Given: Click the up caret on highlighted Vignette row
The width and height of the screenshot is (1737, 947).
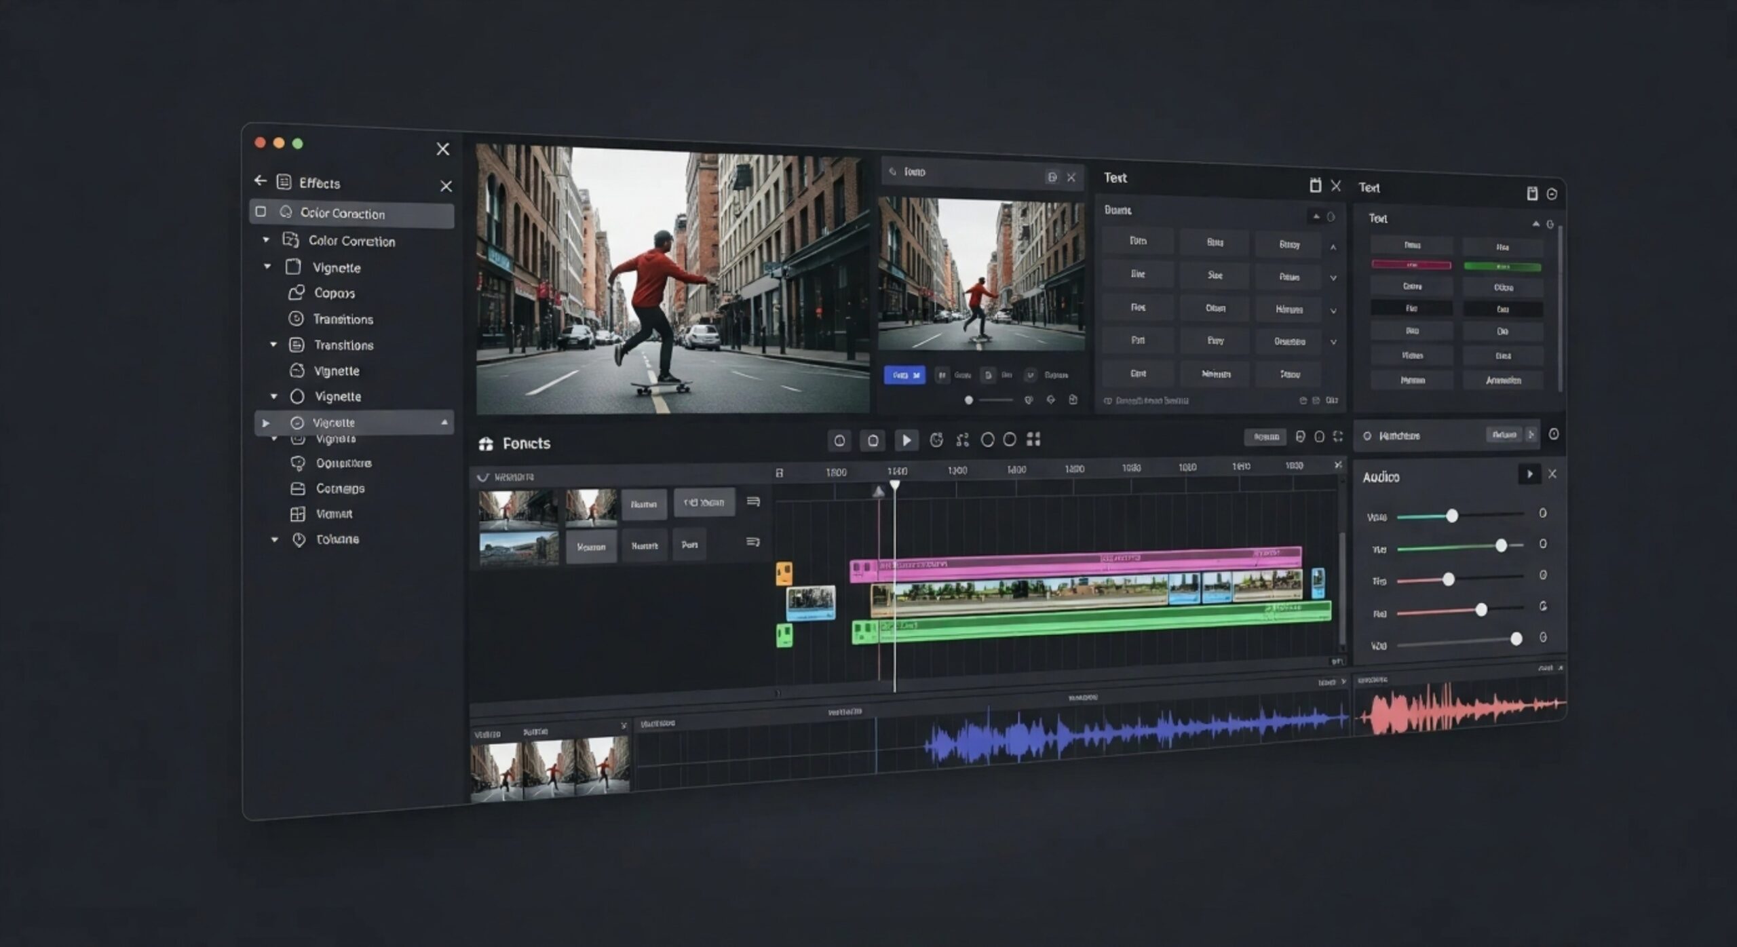Looking at the screenshot, I should 444,422.
